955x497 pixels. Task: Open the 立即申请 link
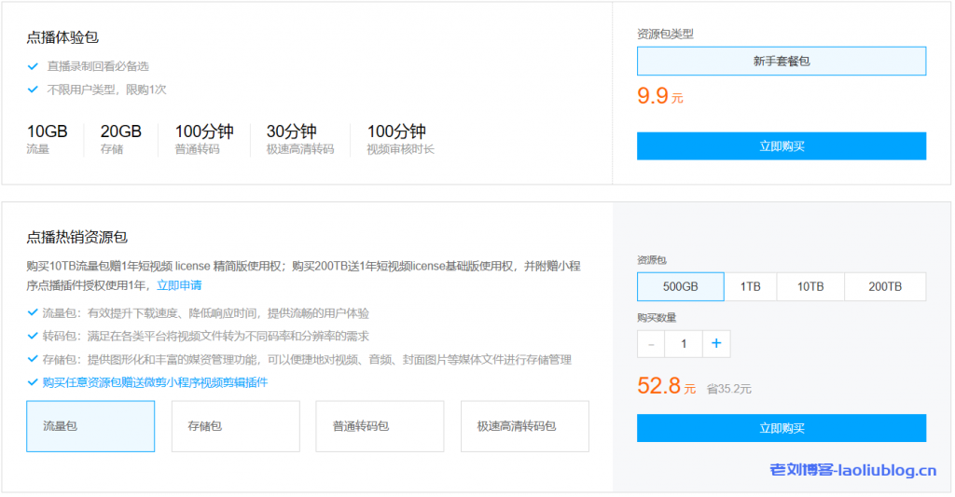(x=179, y=285)
